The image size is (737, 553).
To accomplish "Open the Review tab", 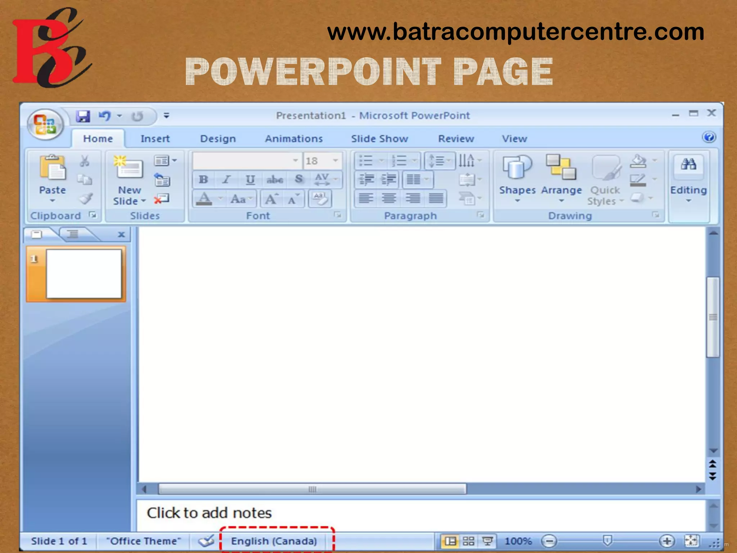I will [x=456, y=139].
